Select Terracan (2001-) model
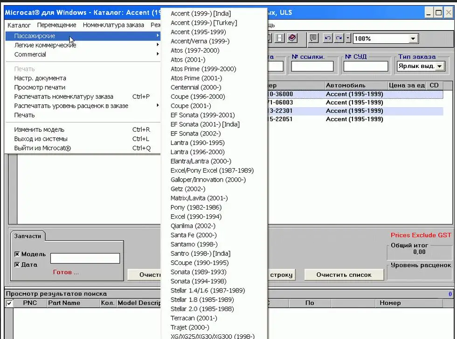The width and height of the screenshot is (457, 339). click(214, 318)
